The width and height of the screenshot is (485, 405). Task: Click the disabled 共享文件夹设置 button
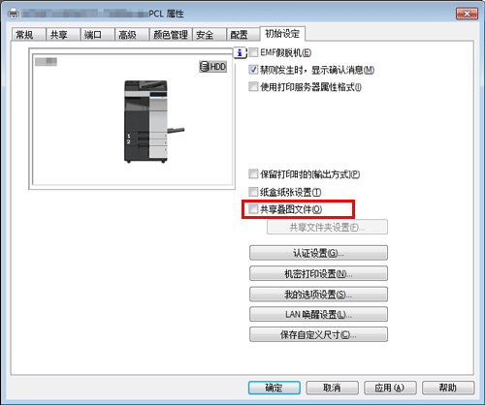327,227
